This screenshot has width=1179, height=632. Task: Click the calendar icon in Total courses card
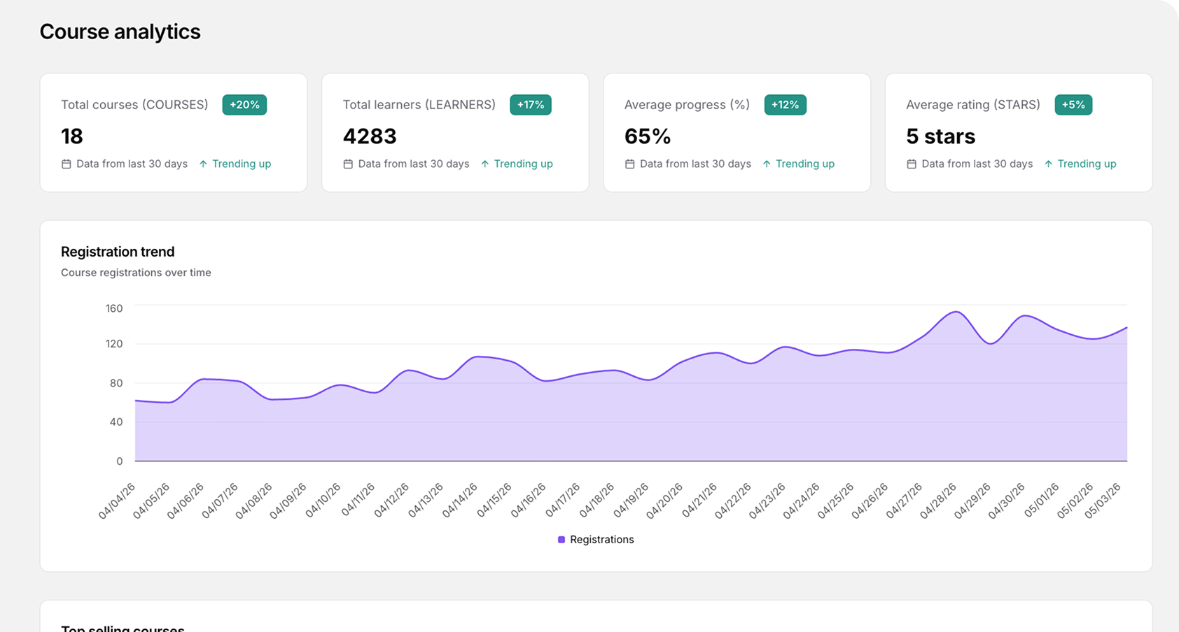[67, 164]
